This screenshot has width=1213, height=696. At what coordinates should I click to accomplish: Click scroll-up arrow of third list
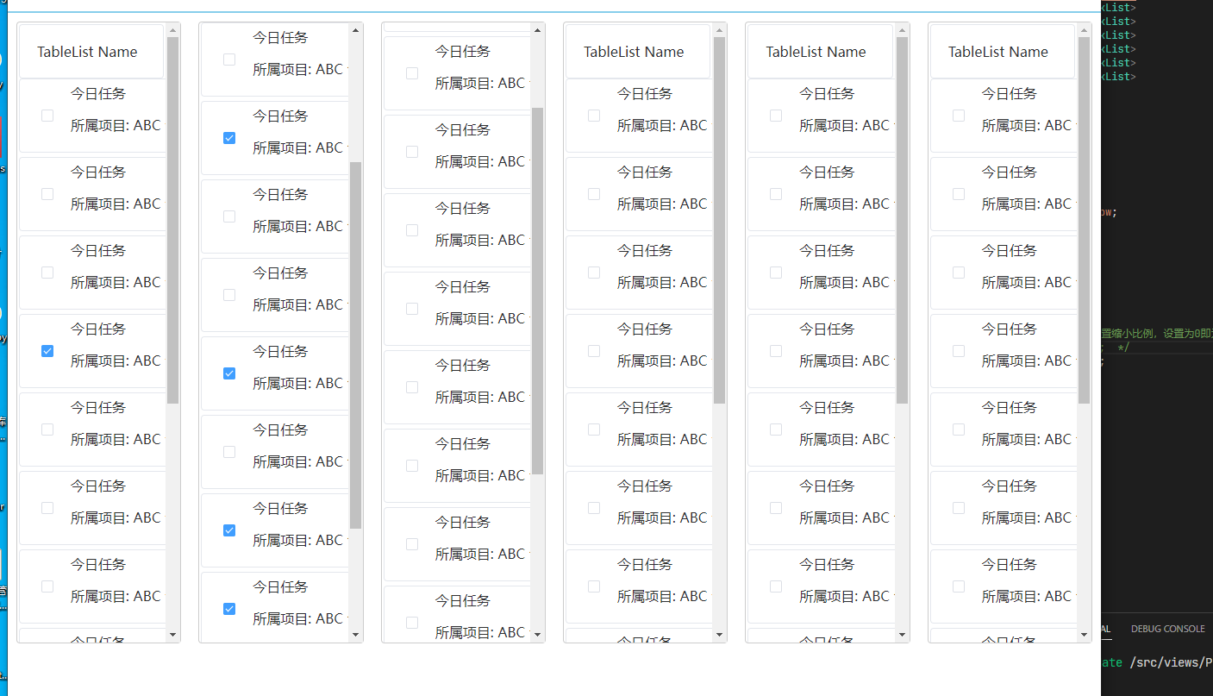tap(538, 30)
